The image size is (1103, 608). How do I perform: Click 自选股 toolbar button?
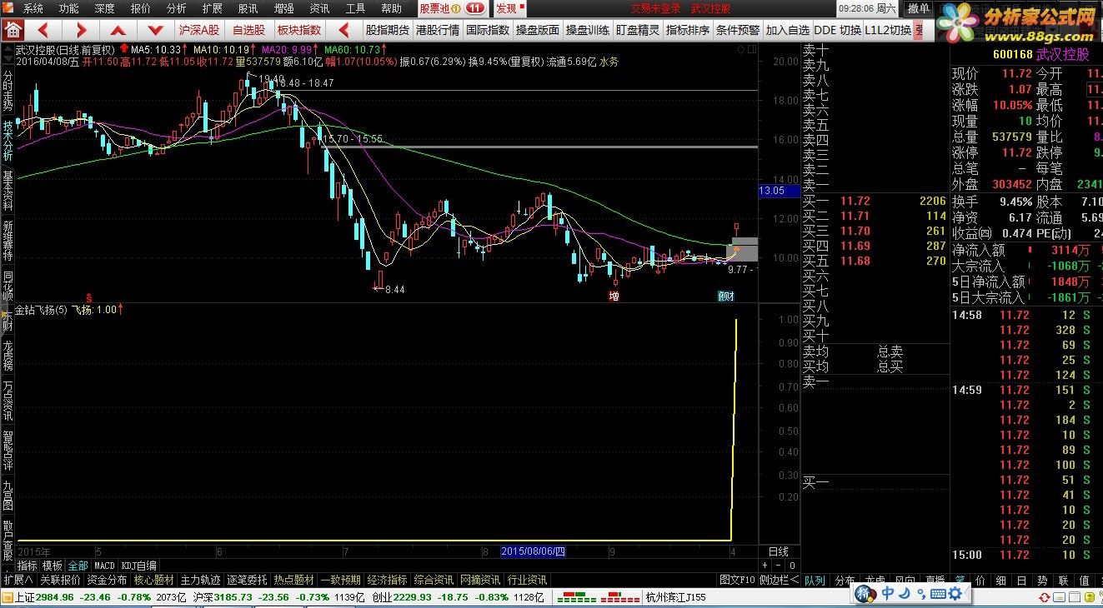click(248, 30)
